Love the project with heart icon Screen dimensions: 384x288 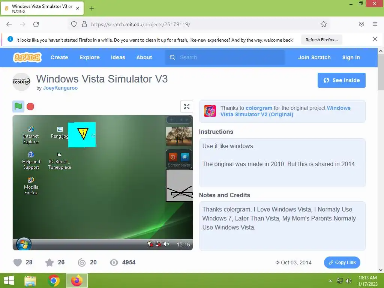(18, 262)
